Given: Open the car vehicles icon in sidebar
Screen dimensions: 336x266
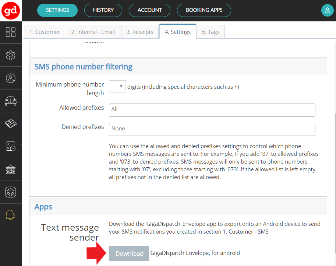Looking at the screenshot, I should pos(11,101).
